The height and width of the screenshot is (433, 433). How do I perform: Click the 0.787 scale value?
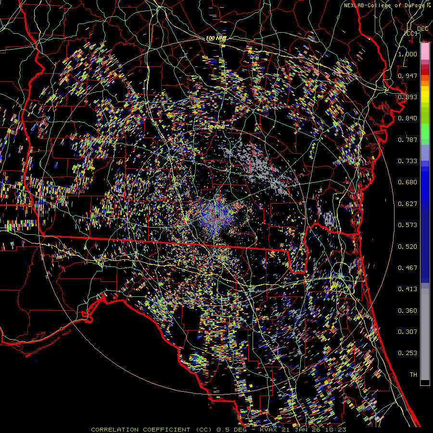[x=408, y=140]
